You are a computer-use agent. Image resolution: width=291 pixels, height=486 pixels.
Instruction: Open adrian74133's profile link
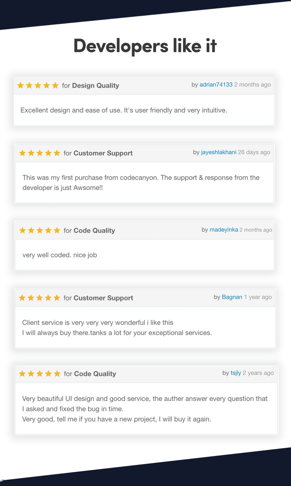[216, 84]
